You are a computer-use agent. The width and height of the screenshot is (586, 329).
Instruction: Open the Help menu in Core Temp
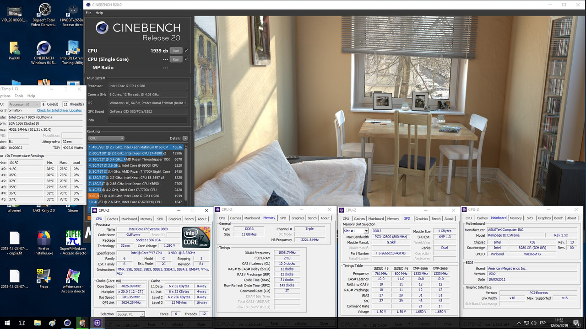(x=31, y=96)
